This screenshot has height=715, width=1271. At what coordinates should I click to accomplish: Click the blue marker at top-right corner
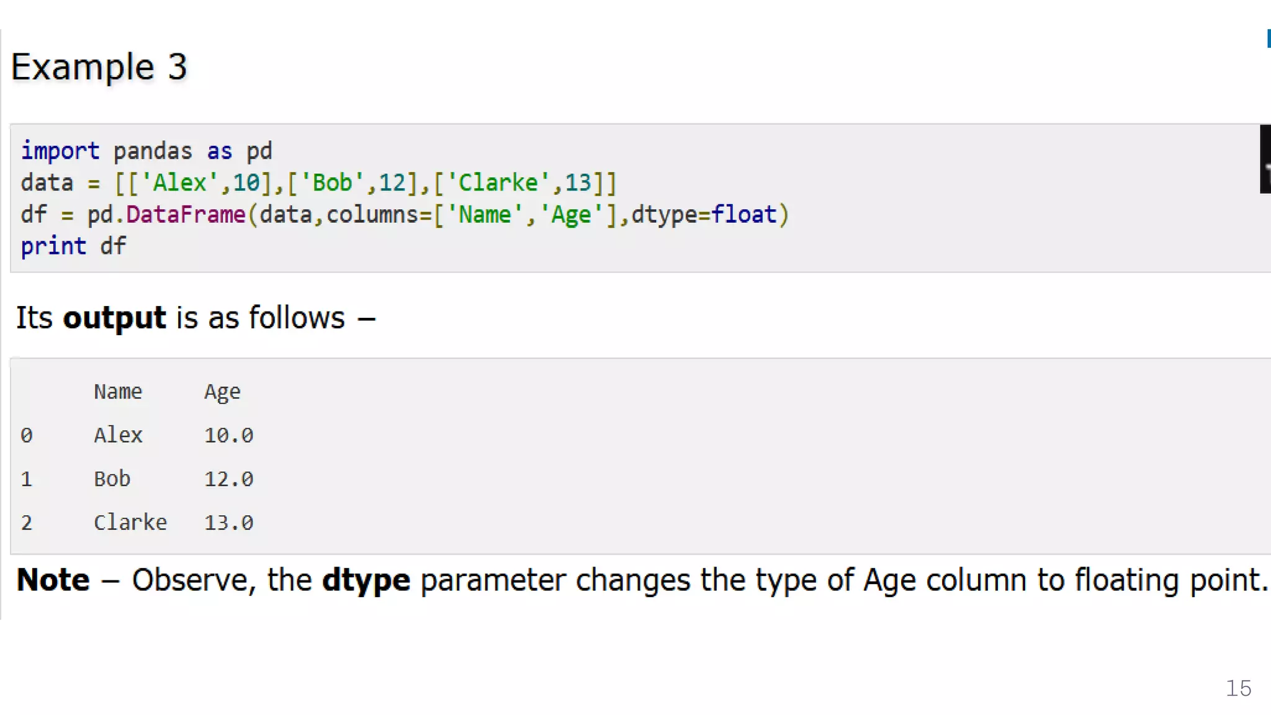(x=1269, y=38)
